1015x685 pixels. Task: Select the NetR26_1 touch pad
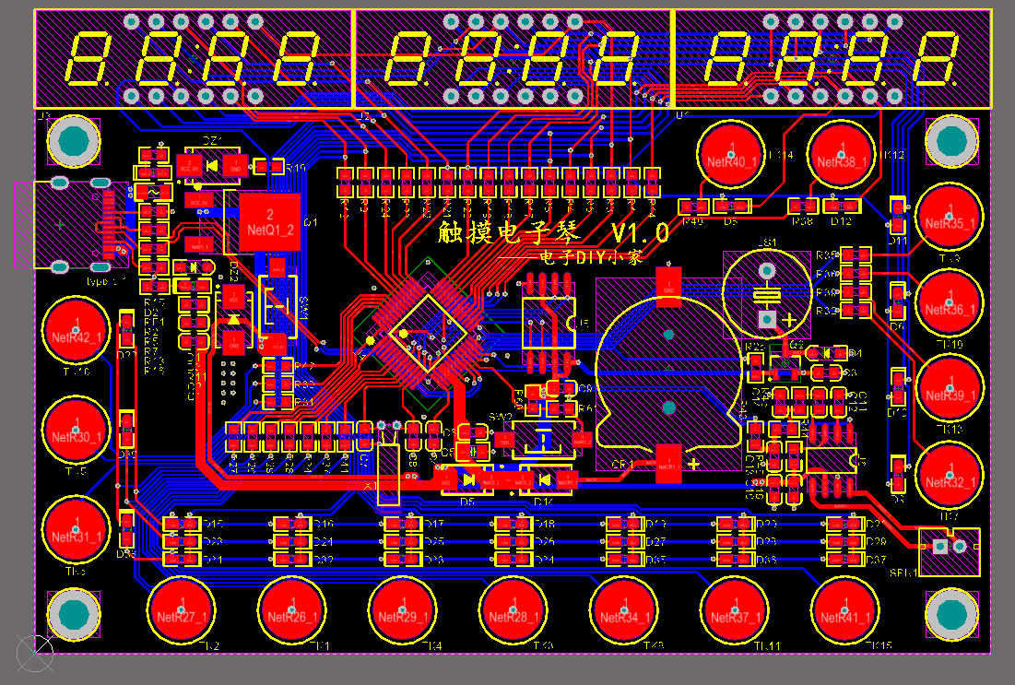pyautogui.click(x=292, y=610)
